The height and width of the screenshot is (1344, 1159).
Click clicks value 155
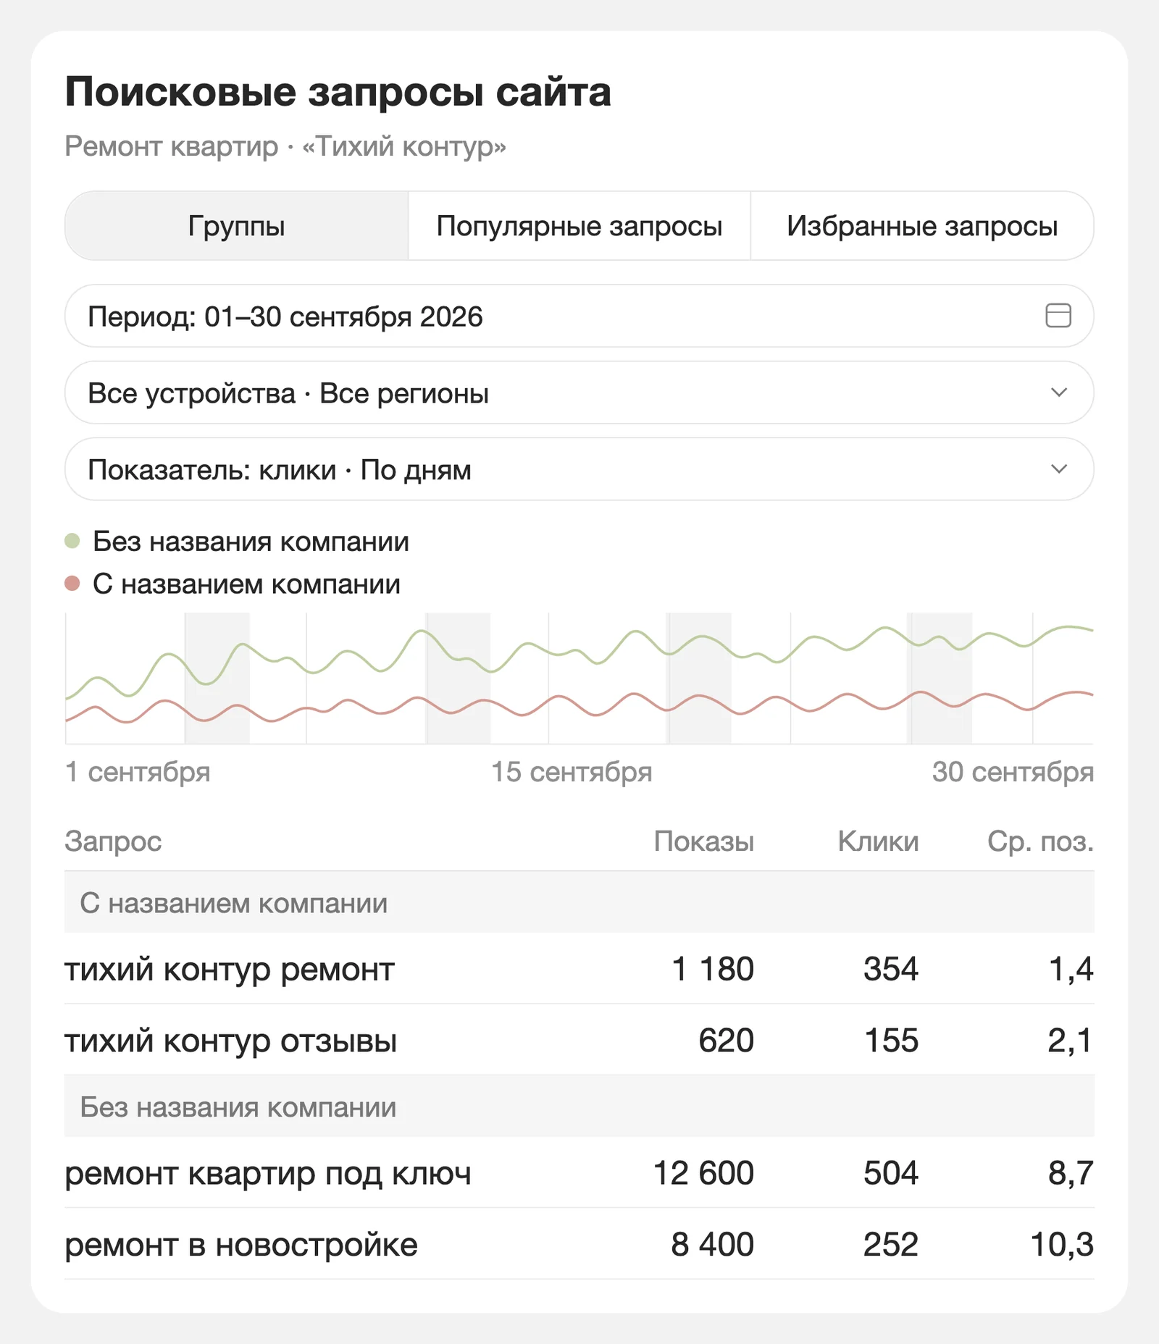tap(892, 1040)
